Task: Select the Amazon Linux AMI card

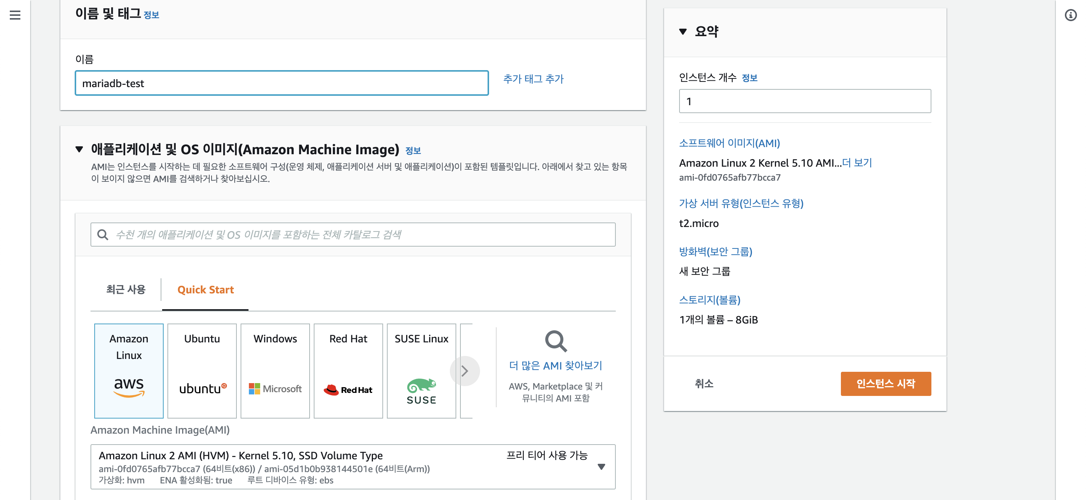Action: click(129, 371)
